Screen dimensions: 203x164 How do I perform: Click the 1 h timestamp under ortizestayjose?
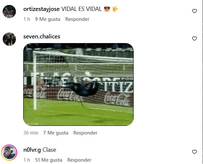coord(27,19)
